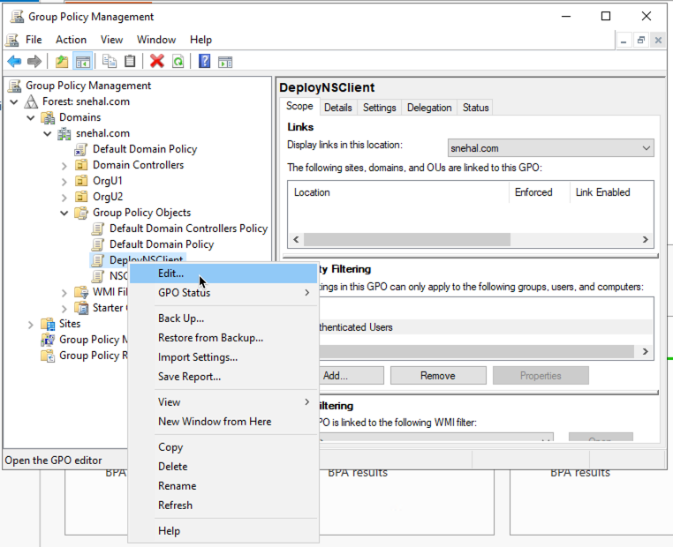This screenshot has width=673, height=547.
Task: Expand the Sites tree node
Action: pyautogui.click(x=31, y=324)
